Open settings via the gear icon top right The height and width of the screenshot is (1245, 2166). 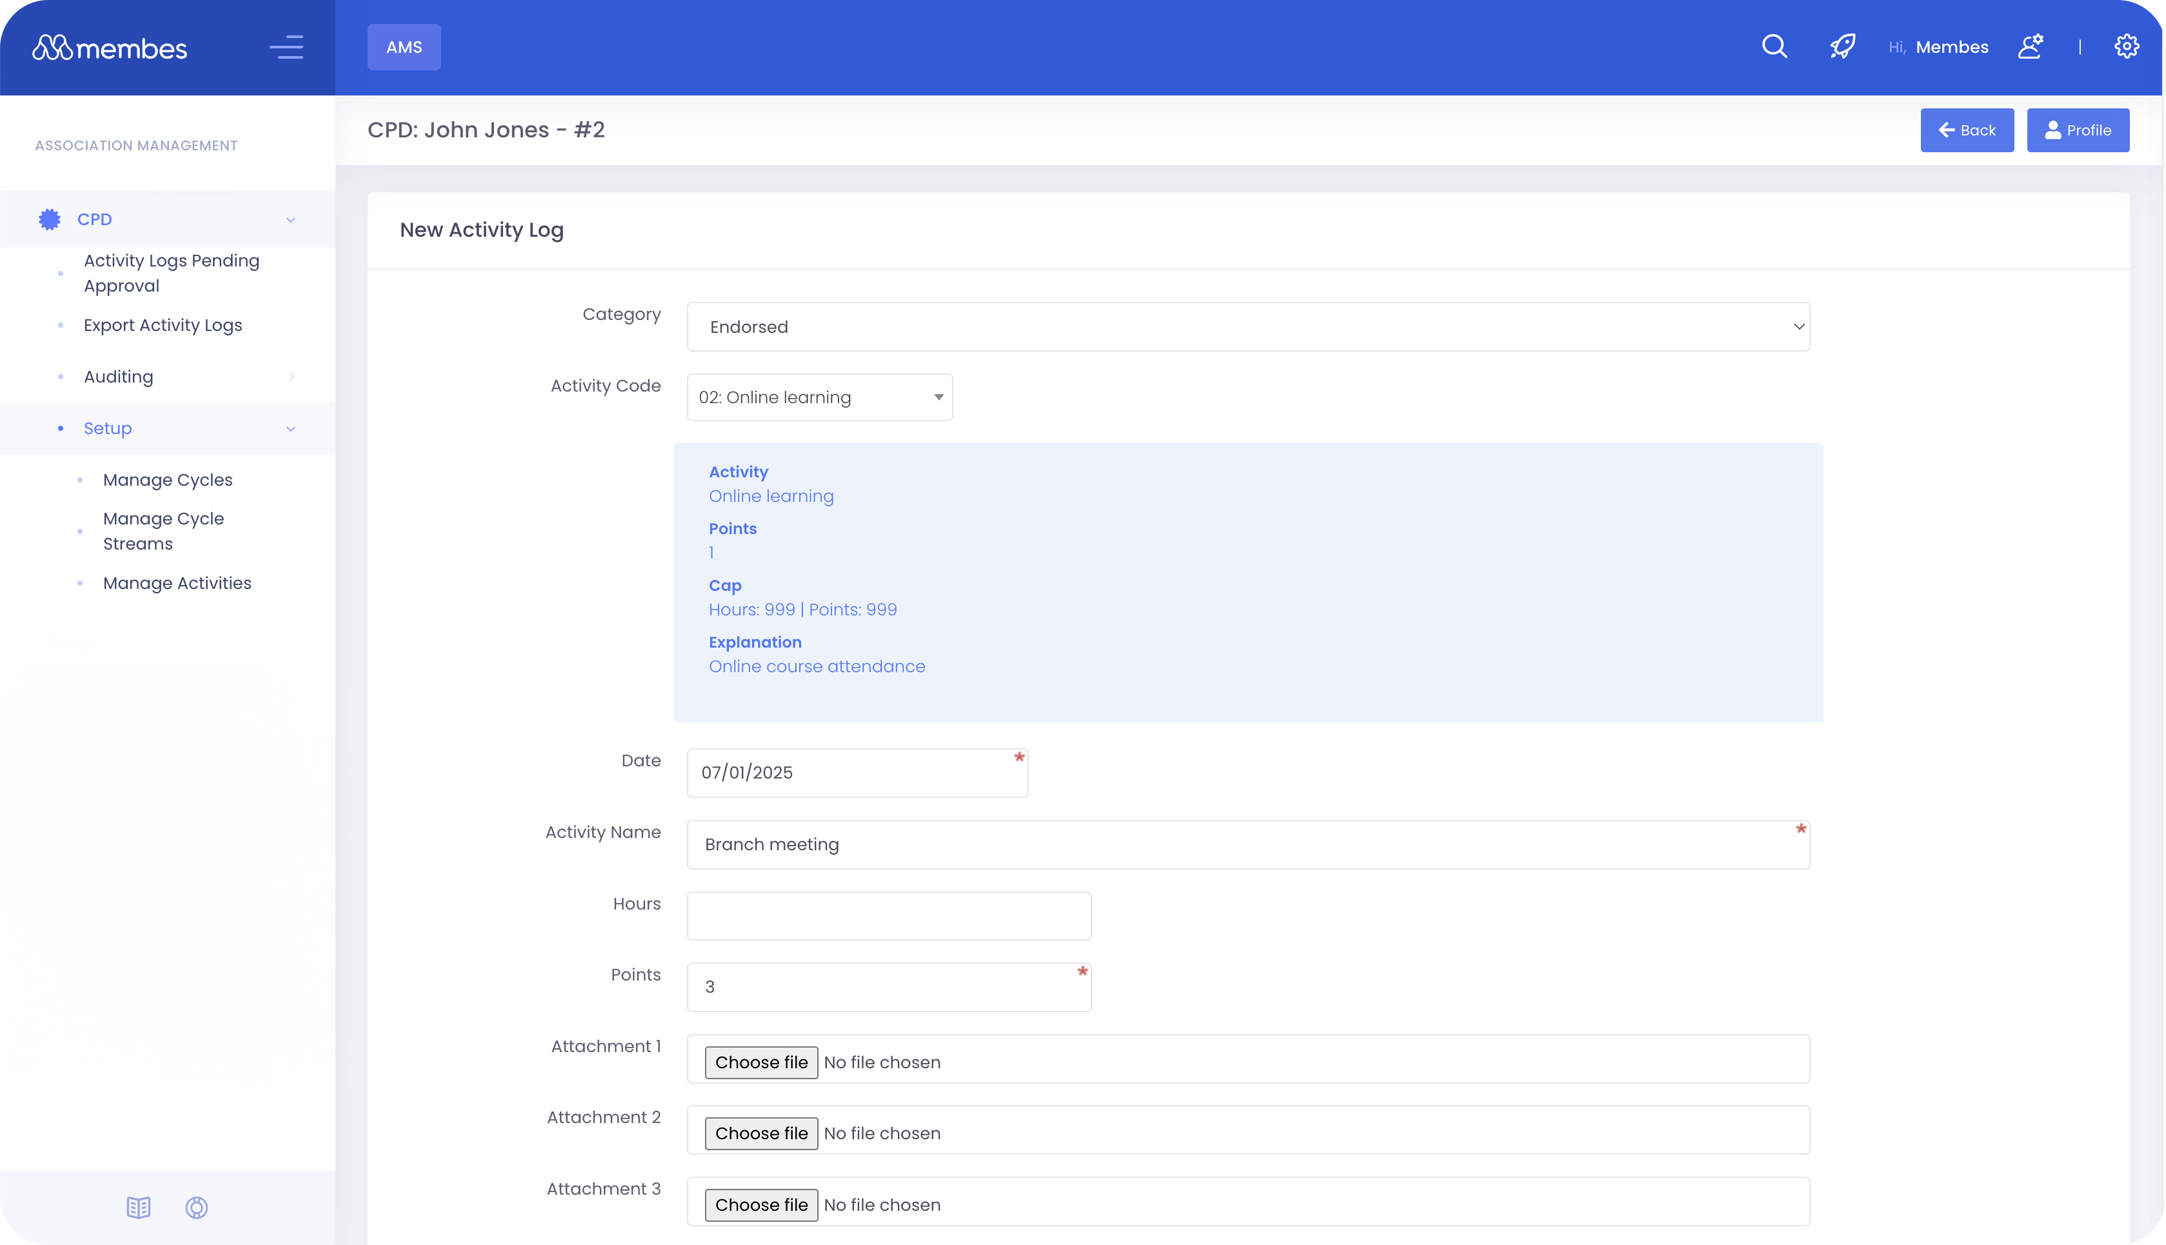2127,47
